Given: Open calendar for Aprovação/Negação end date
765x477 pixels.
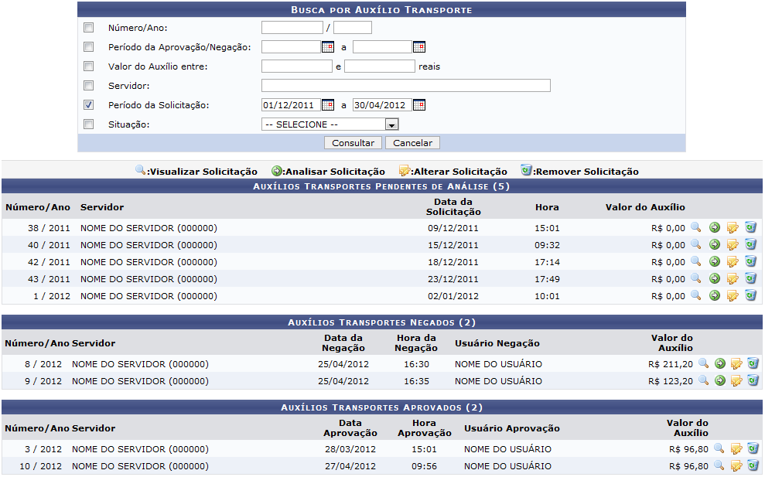Looking at the screenshot, I should (x=419, y=47).
